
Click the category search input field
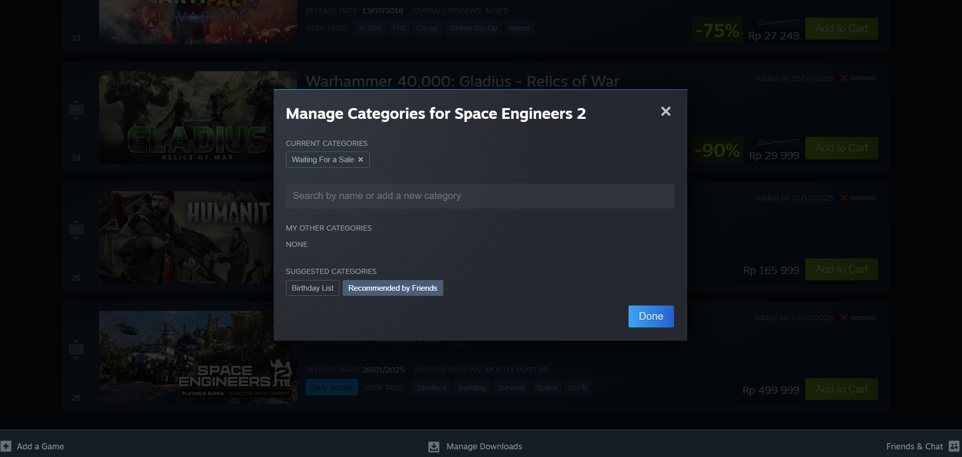click(480, 196)
